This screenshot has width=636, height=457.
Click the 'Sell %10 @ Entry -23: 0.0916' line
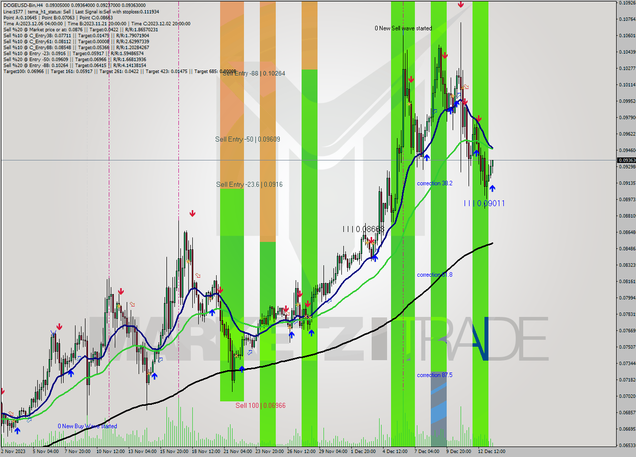[x=75, y=53]
